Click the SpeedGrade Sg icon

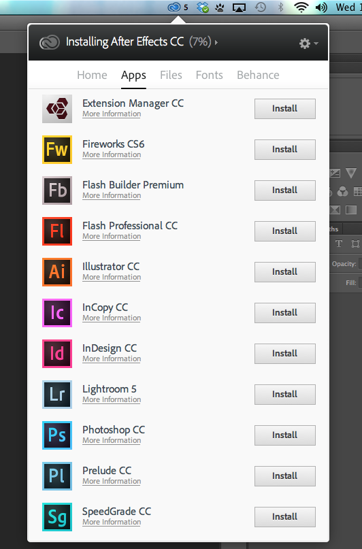(57, 517)
